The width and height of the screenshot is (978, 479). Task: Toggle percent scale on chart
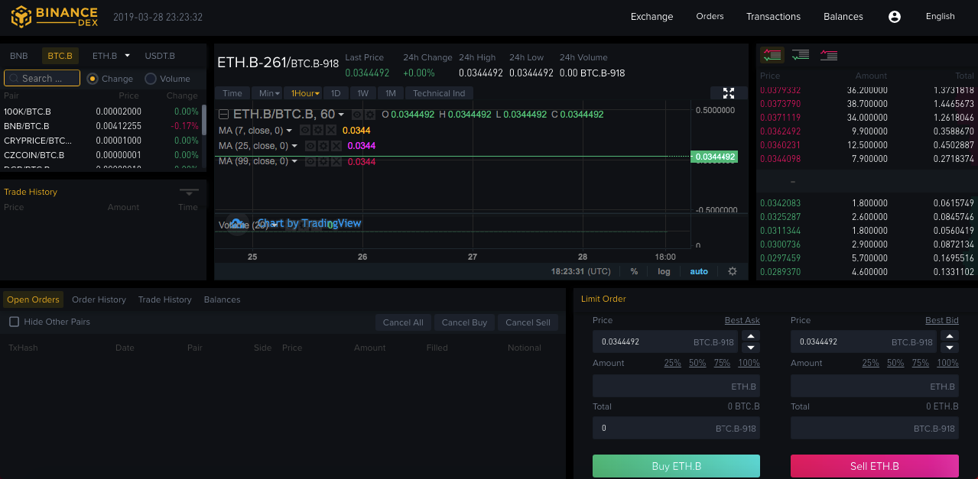[x=634, y=271]
